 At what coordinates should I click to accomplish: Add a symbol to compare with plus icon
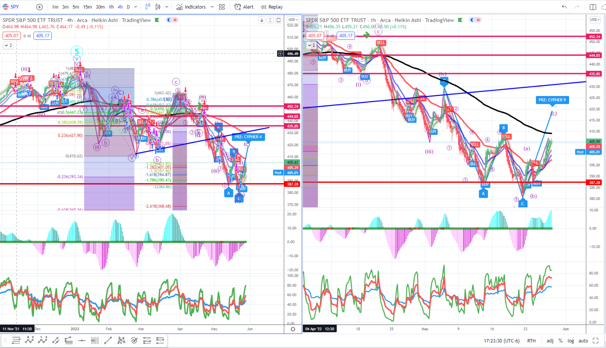click(x=39, y=7)
